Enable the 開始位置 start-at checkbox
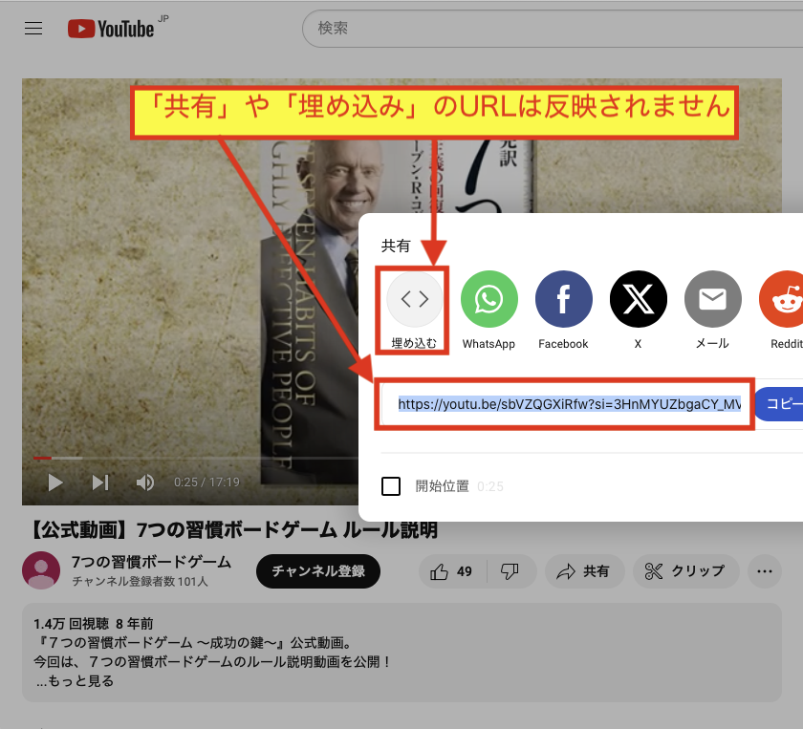 click(x=391, y=486)
